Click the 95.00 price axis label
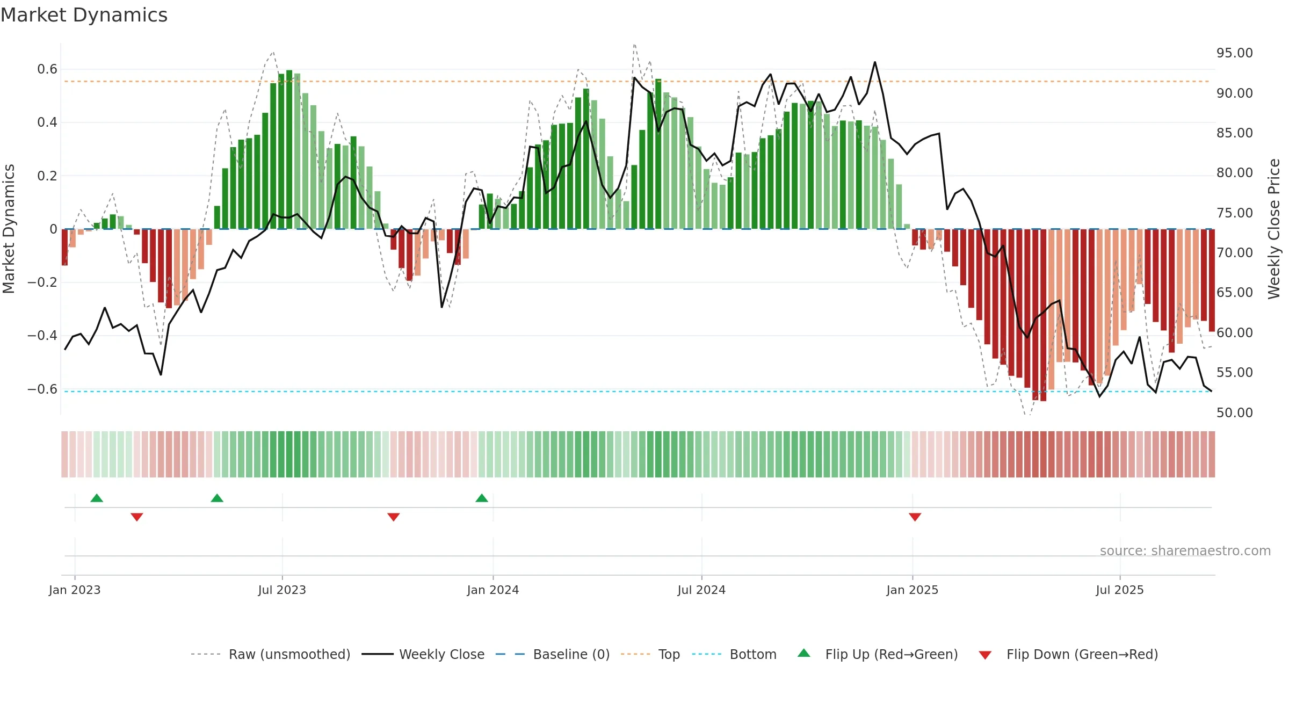Screen dimensions: 1289x725 [x=1235, y=53]
